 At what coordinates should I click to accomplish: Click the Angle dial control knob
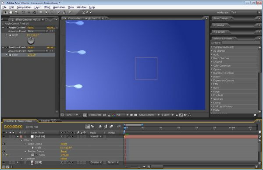31,40
